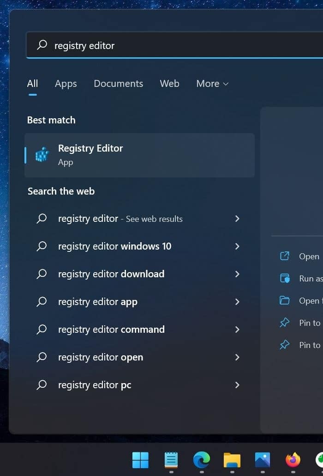The height and width of the screenshot is (476, 323).
Task: Open the More filter dropdown
Action: [x=212, y=84]
